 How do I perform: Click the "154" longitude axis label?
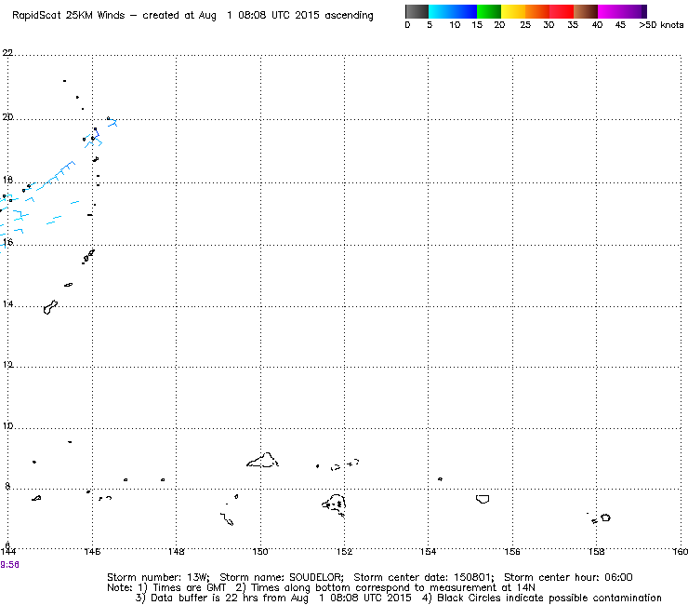pos(429,551)
